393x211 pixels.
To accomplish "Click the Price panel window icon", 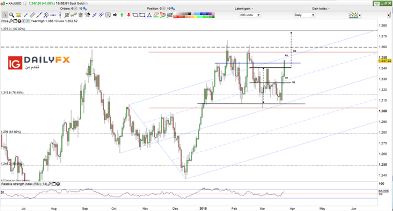I will click(15, 21).
